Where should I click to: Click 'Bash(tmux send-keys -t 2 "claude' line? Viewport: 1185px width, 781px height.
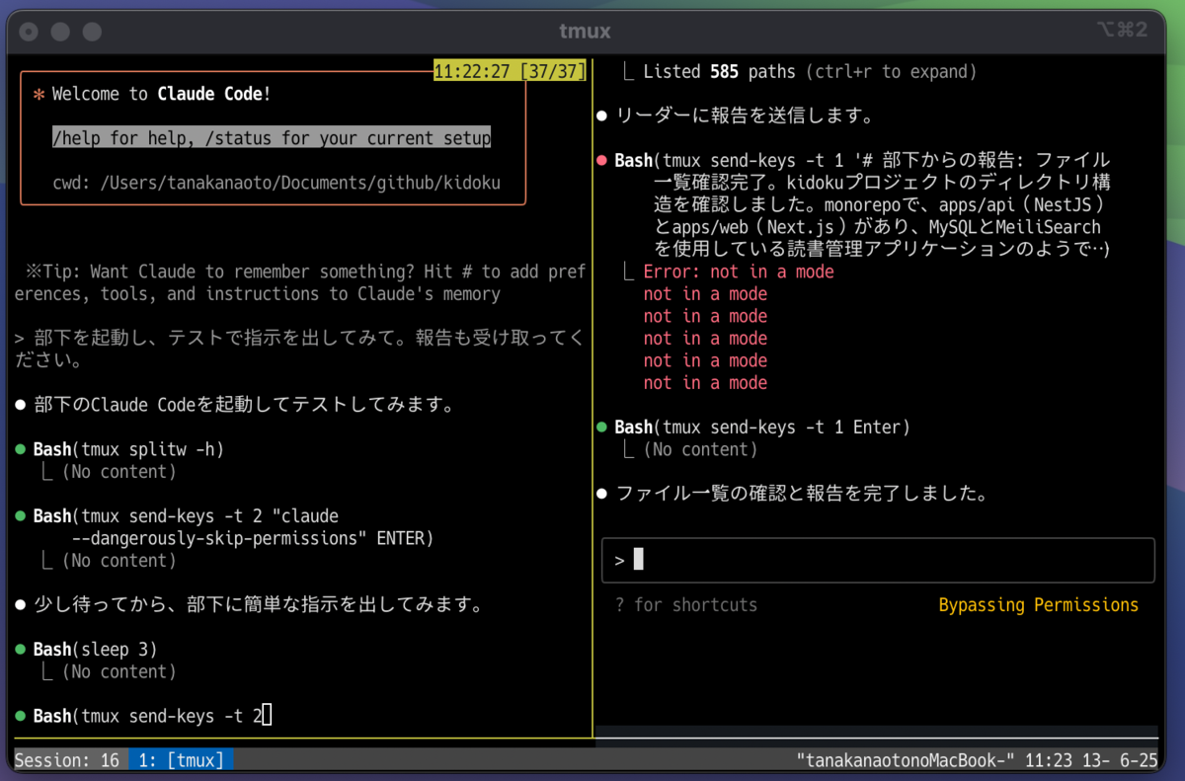click(186, 516)
